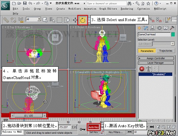Open the Select by Name list
178x136 pixels.
tap(52, 20)
